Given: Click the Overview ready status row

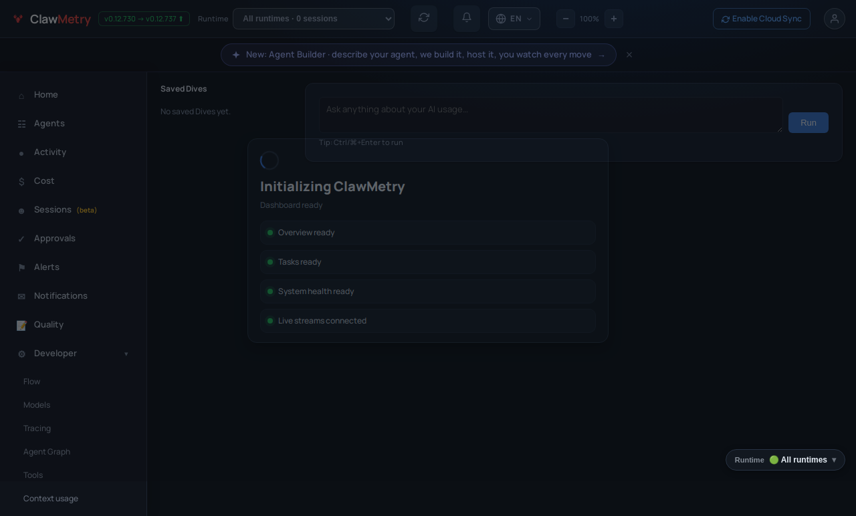Looking at the screenshot, I should tap(428, 233).
